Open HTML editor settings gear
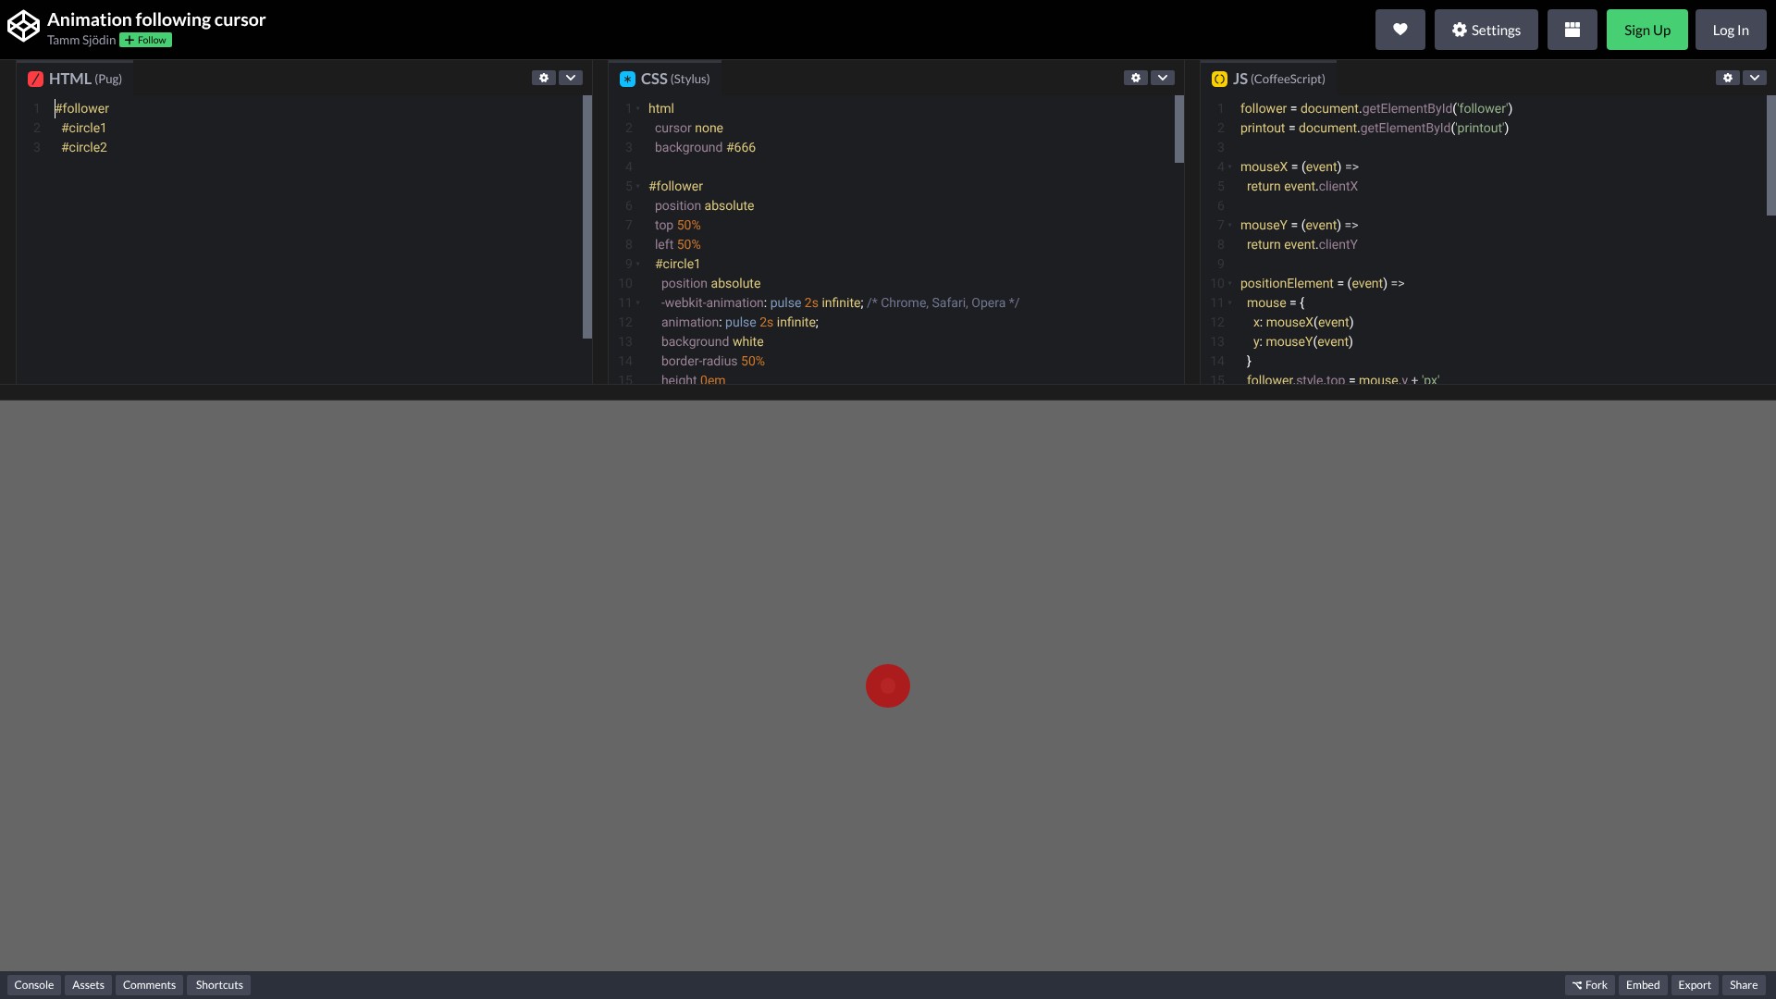The width and height of the screenshot is (1776, 999). (x=544, y=79)
